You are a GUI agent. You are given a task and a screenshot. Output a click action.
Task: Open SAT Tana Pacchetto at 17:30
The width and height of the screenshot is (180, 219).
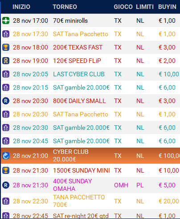[x=80, y=34]
